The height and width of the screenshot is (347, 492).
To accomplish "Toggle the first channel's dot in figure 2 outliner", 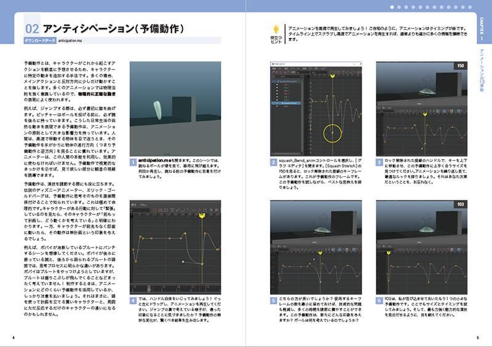I will (x=277, y=85).
